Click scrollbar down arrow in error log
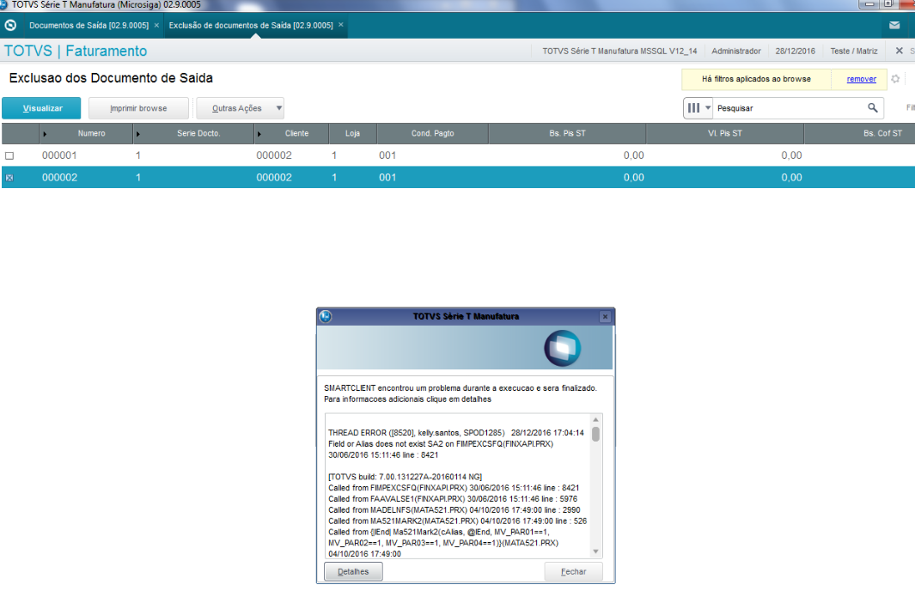915x591 pixels. click(x=595, y=551)
